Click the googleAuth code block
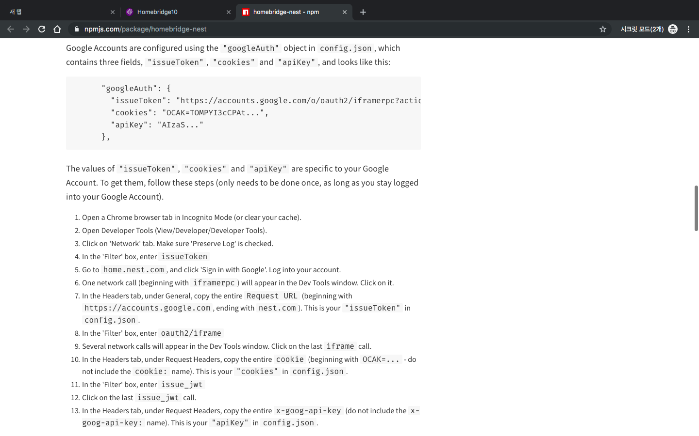The image size is (699, 436). (x=243, y=113)
